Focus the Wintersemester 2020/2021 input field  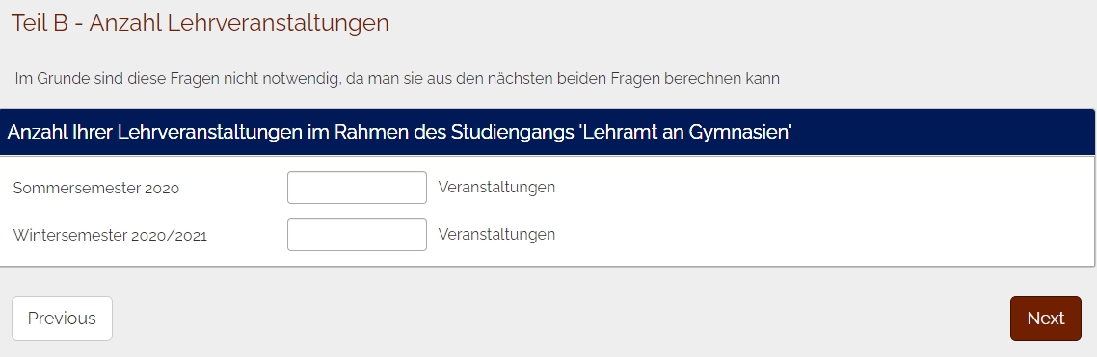pos(357,235)
